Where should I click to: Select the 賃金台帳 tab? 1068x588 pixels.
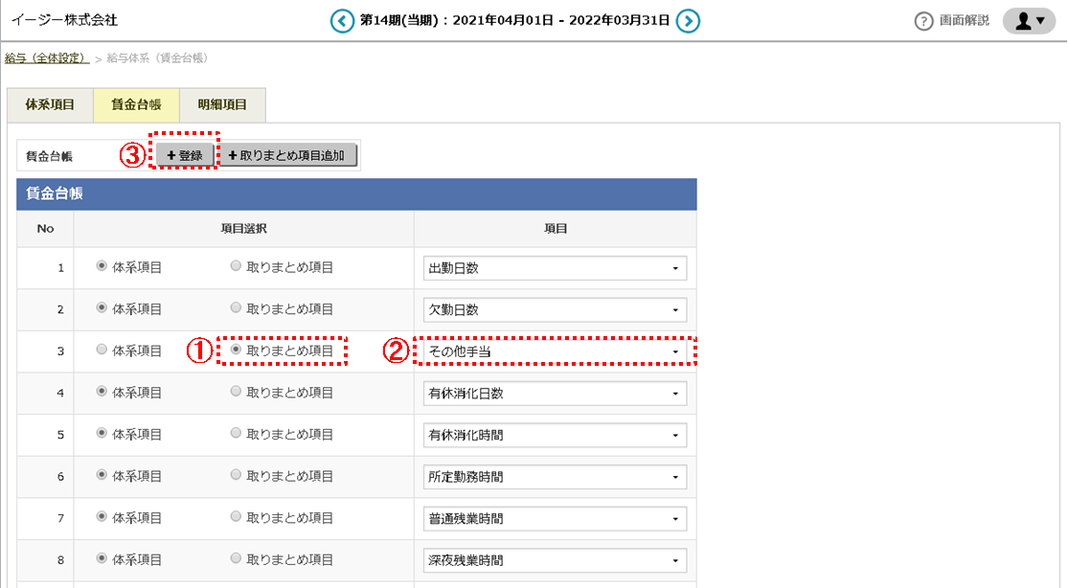pyautogui.click(x=136, y=104)
